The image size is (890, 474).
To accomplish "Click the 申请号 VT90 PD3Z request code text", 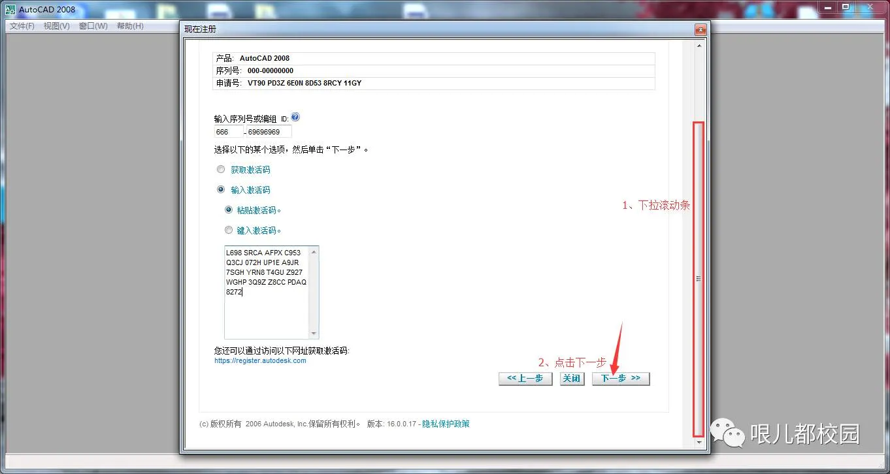I will [289, 84].
